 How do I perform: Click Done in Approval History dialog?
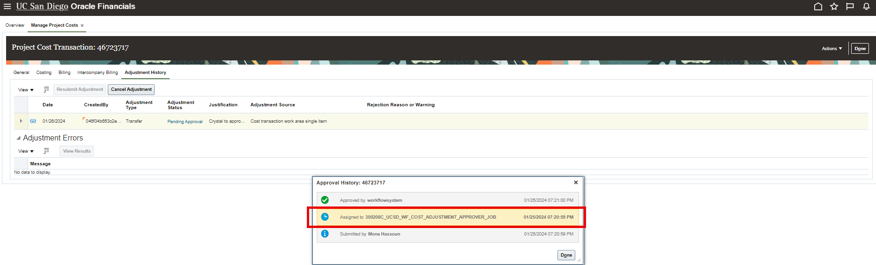566,255
